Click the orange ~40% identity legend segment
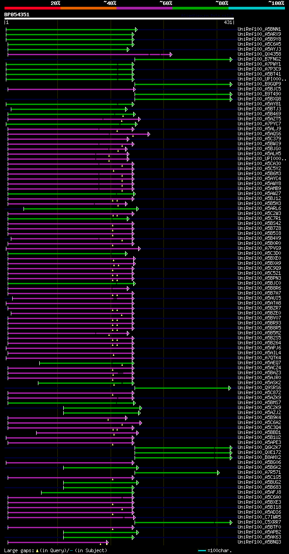The width and height of the screenshot is (289, 554). (89, 8)
